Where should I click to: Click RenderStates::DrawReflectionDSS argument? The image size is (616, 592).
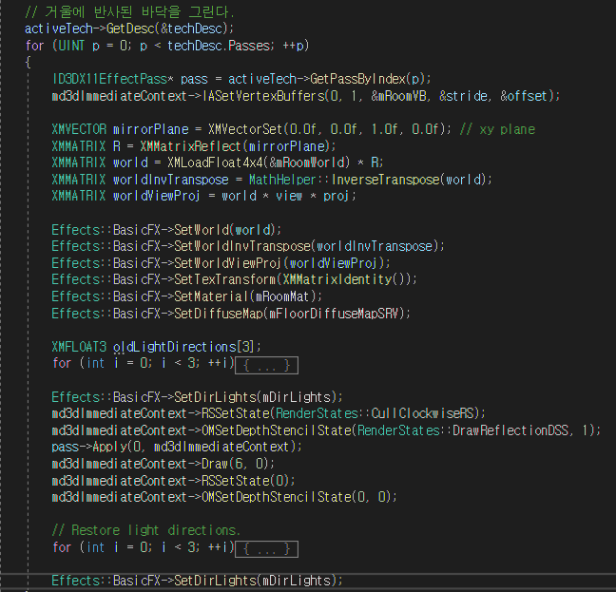(x=463, y=430)
